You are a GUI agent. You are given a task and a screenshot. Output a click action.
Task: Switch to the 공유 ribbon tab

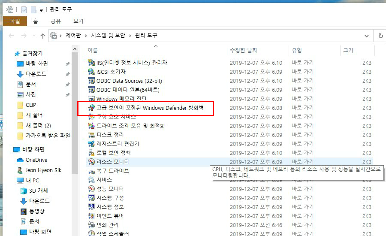pos(56,21)
